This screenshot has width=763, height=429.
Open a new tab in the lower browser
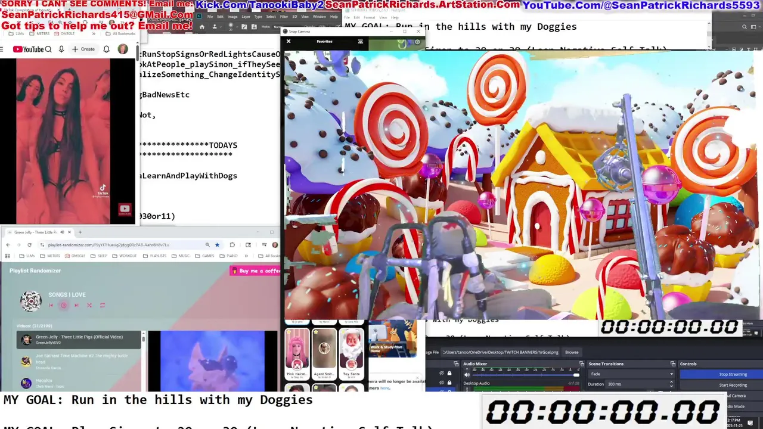pyautogui.click(x=80, y=232)
